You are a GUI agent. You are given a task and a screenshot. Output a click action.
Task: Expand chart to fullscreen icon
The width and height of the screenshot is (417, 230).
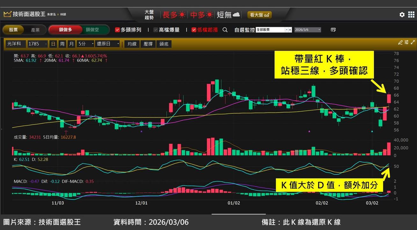[413, 42]
